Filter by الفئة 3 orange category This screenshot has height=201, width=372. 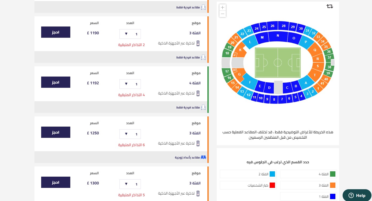(308, 185)
